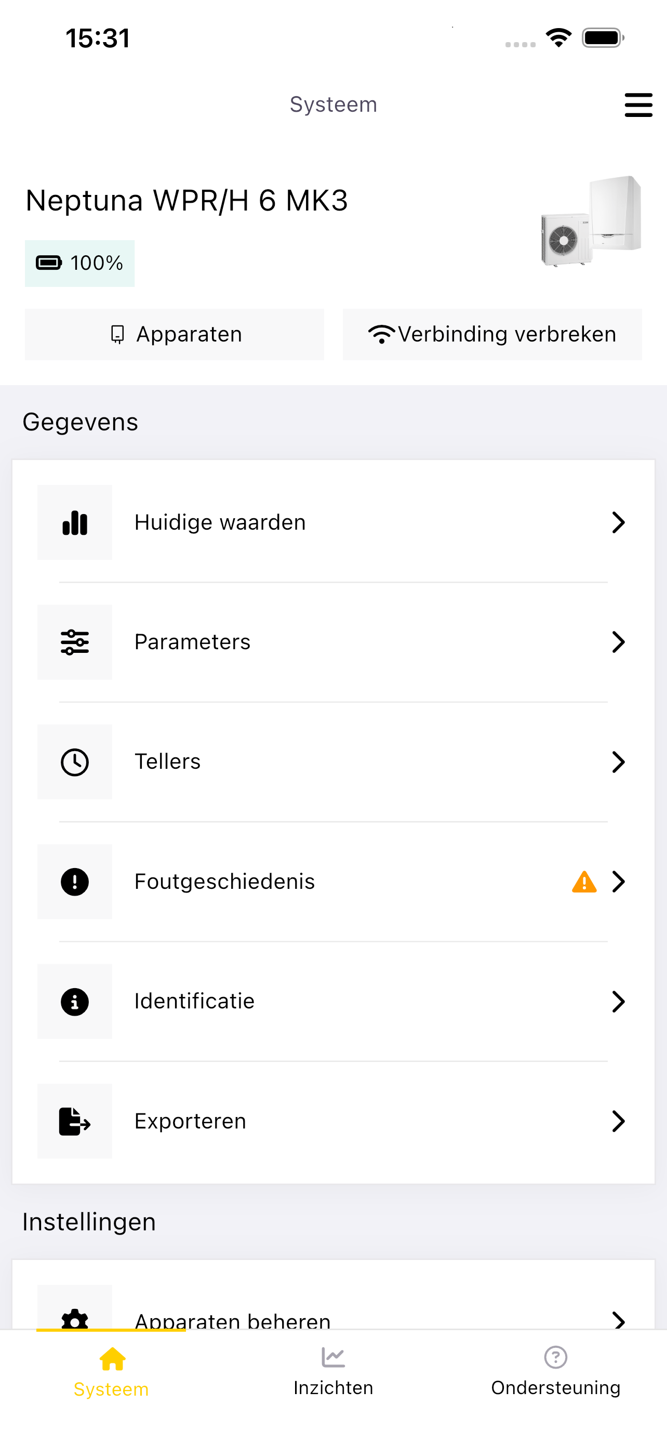This screenshot has height=1444, width=667.
Task: Tap the orange warning triangle on Foutgeschiedenis
Action: [x=584, y=882]
